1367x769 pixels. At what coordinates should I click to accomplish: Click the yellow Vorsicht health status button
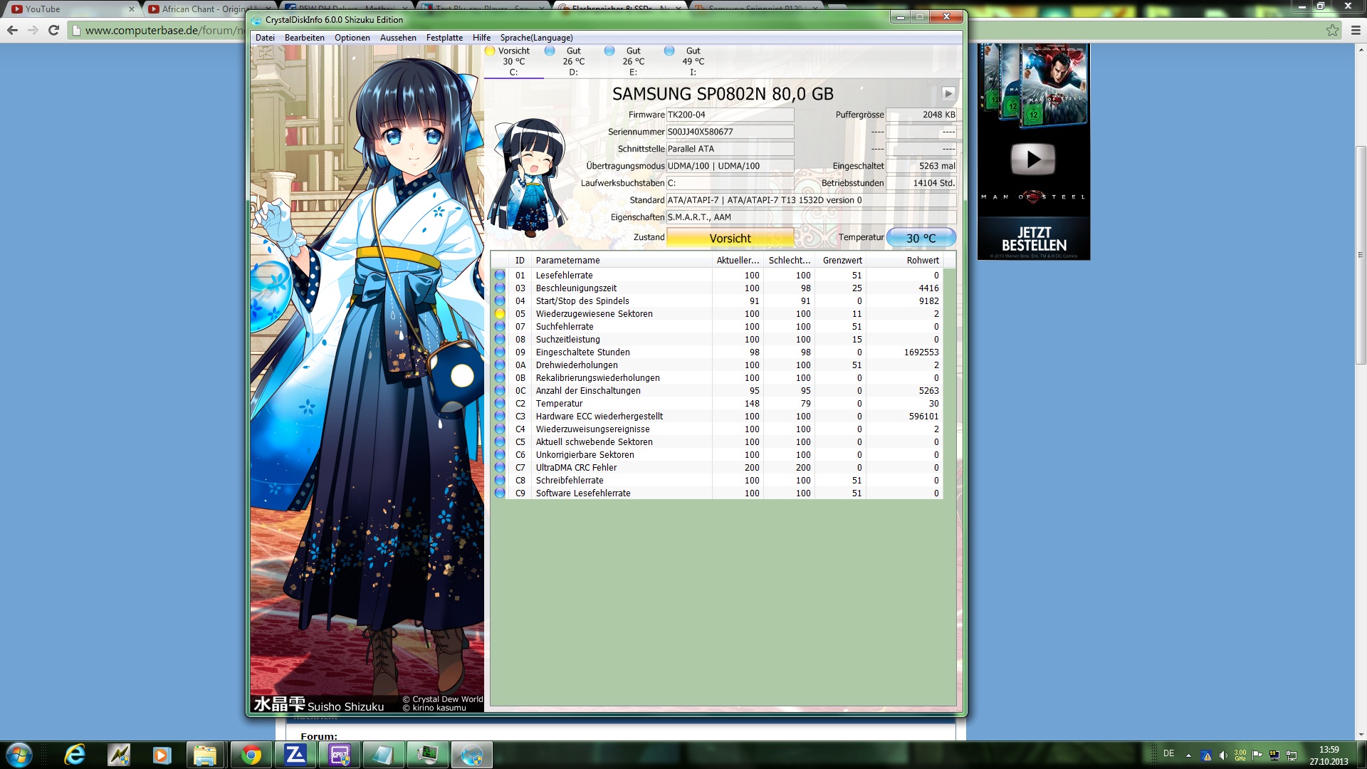click(730, 238)
